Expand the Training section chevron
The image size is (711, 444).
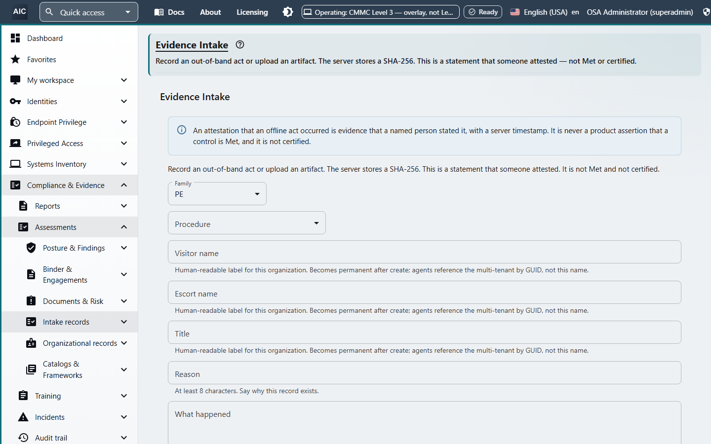124,396
